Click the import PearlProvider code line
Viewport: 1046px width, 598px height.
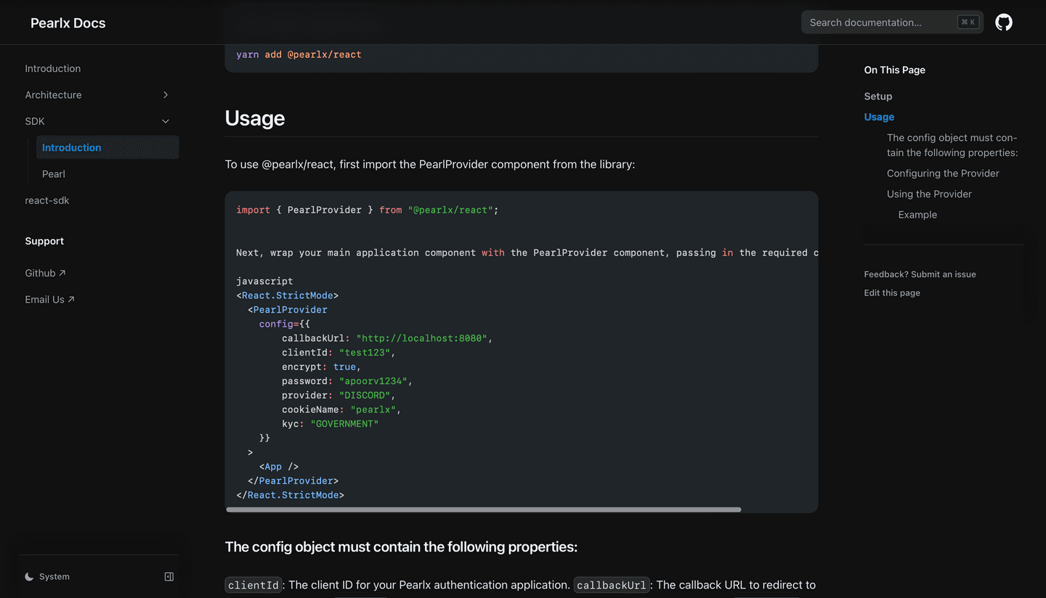[x=368, y=210]
